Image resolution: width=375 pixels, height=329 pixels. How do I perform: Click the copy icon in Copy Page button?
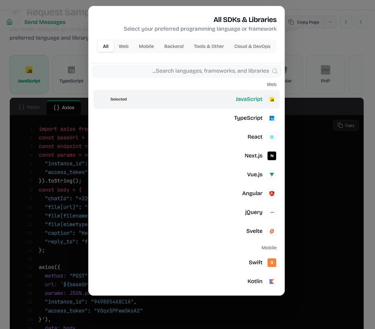point(291,22)
